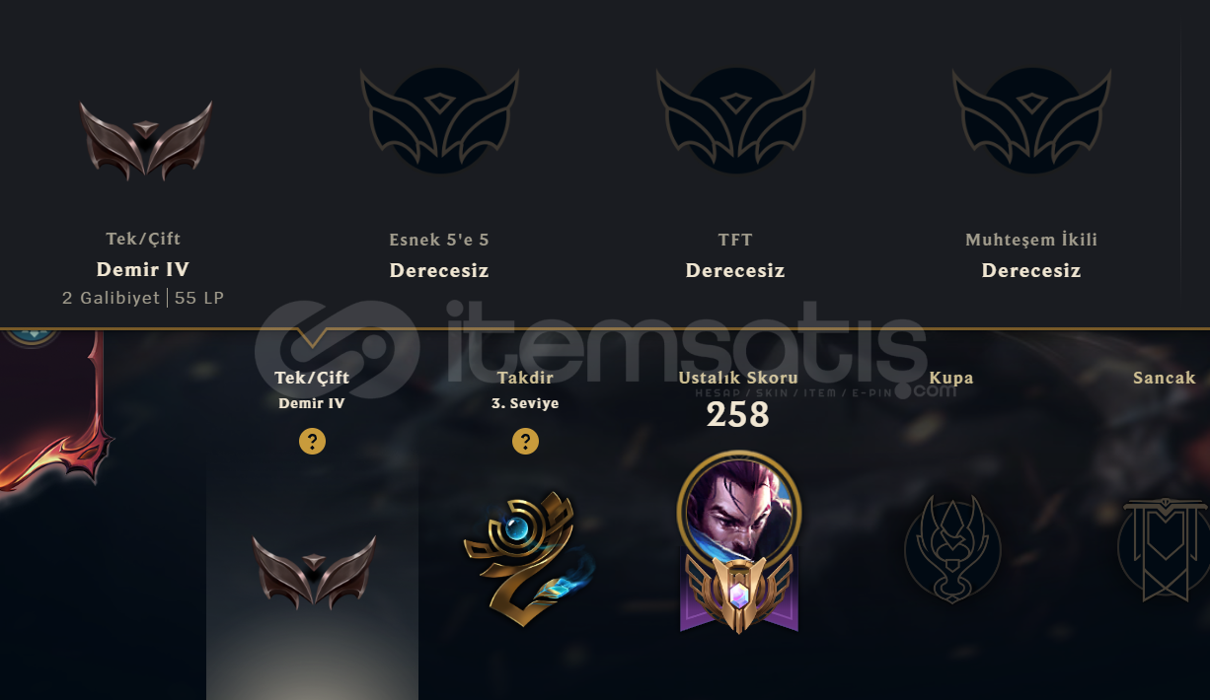Open the Ustalık Skoru section
1210x700 pixels.
(738, 378)
